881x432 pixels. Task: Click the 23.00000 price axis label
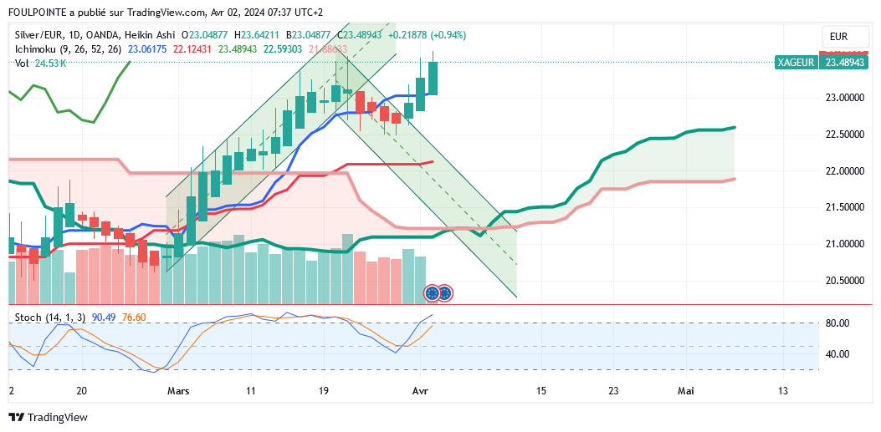click(844, 99)
